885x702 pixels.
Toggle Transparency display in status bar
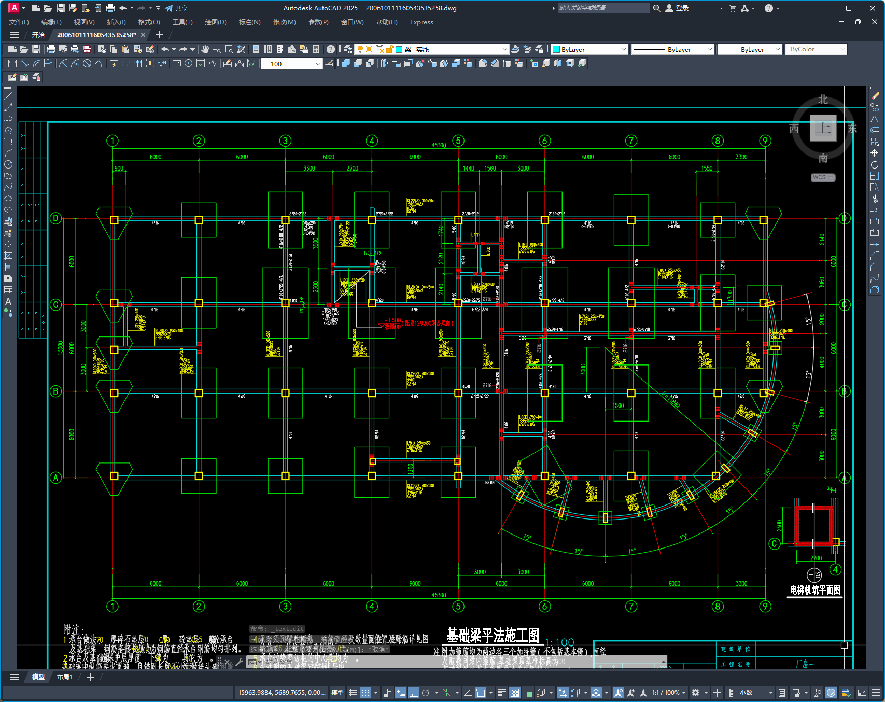click(514, 693)
